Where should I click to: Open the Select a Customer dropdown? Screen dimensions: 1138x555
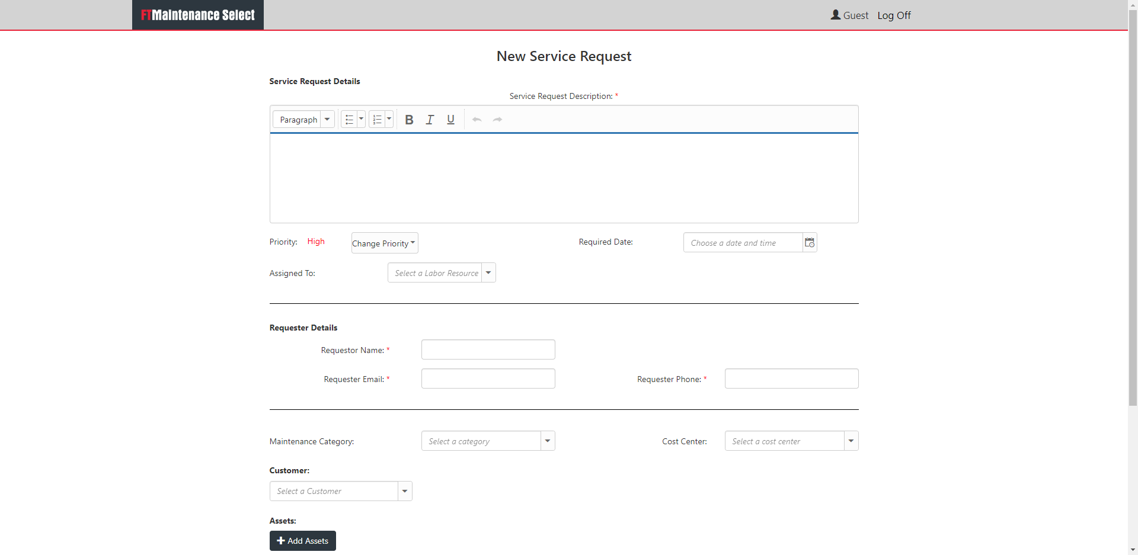pyautogui.click(x=404, y=490)
